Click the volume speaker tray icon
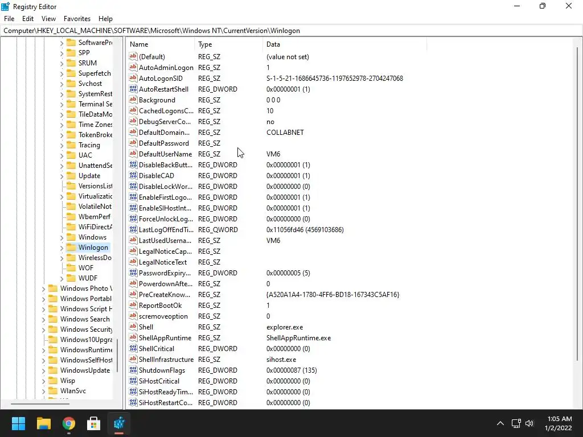583x437 pixels. [529, 423]
